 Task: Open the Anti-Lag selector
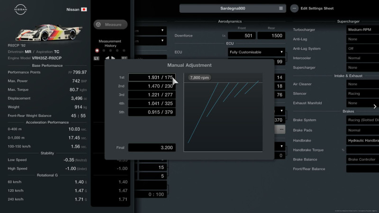(x=362, y=39)
